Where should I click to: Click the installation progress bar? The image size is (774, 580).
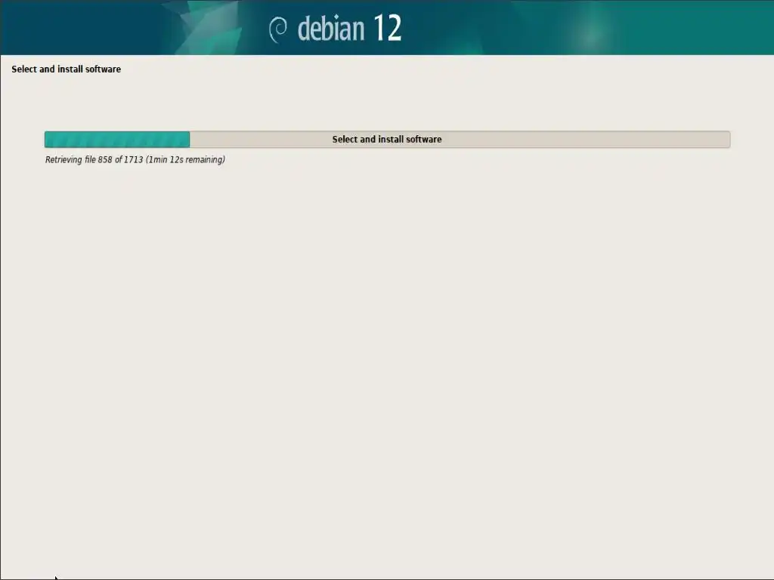(387, 139)
